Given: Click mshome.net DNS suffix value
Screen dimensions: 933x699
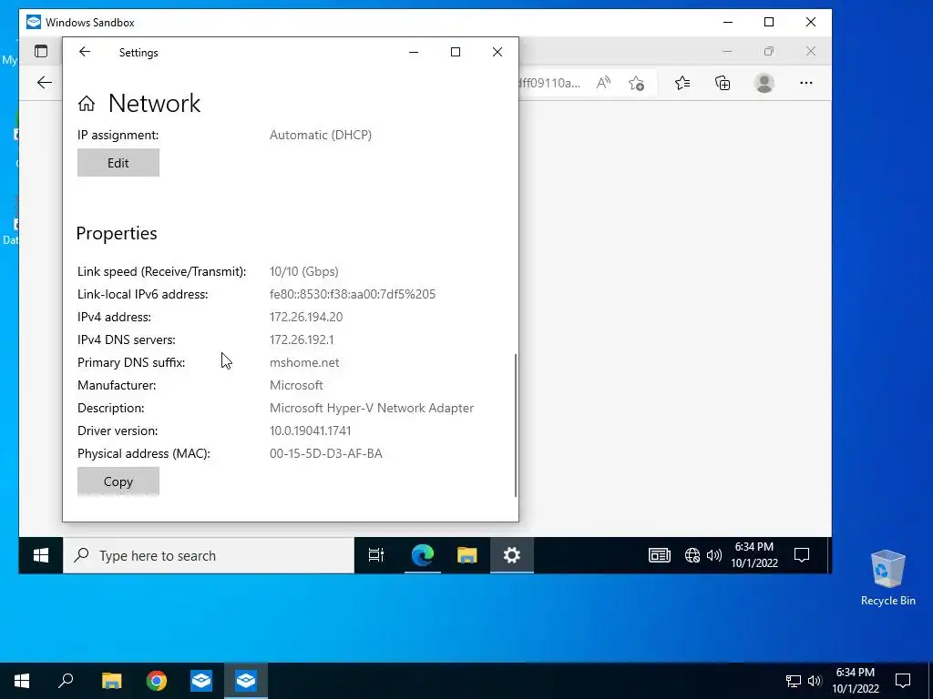Looking at the screenshot, I should coord(304,362).
